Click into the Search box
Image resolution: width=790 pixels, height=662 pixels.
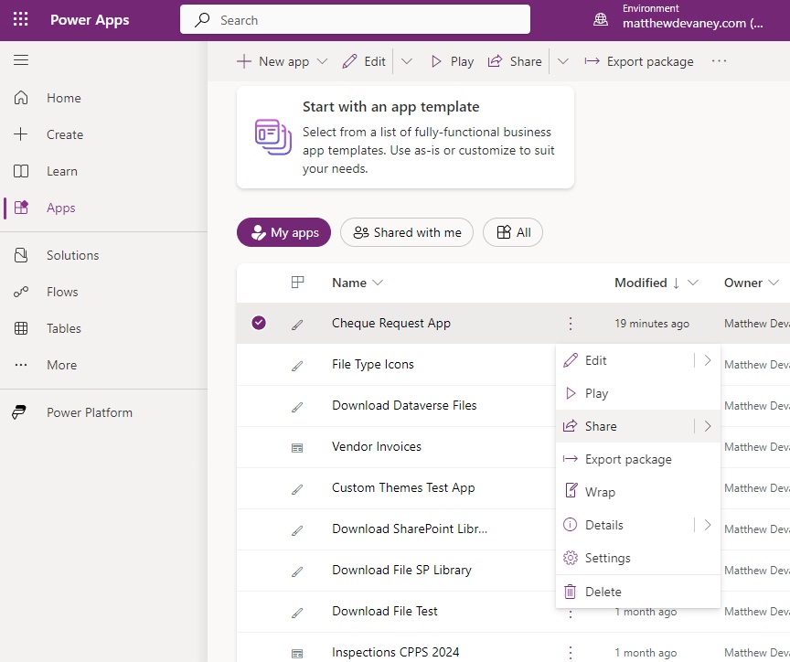click(x=355, y=19)
